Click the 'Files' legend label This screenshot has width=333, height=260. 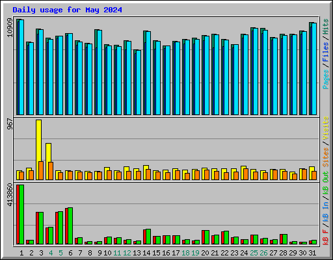(325, 52)
